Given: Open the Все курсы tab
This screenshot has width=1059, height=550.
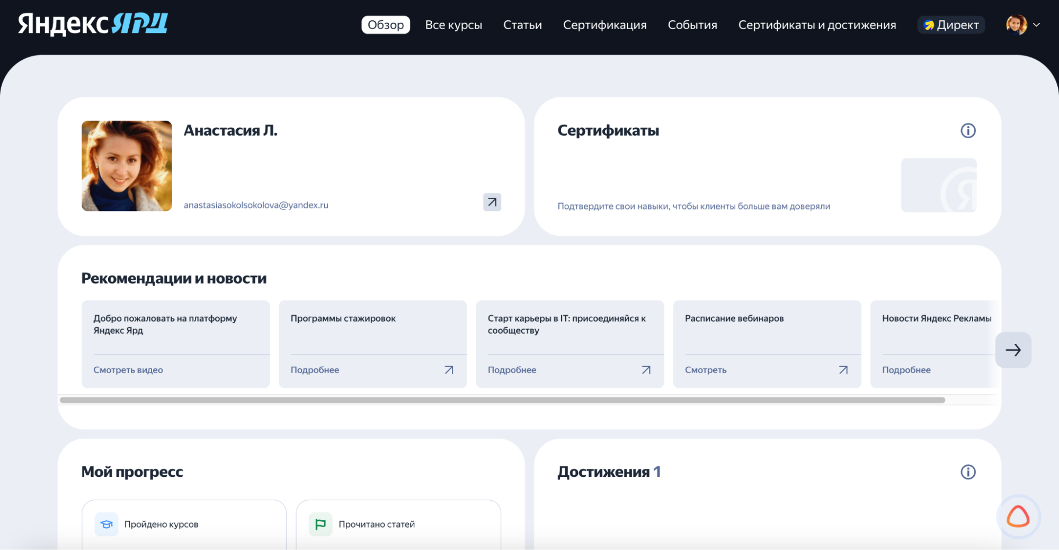Looking at the screenshot, I should click(453, 25).
